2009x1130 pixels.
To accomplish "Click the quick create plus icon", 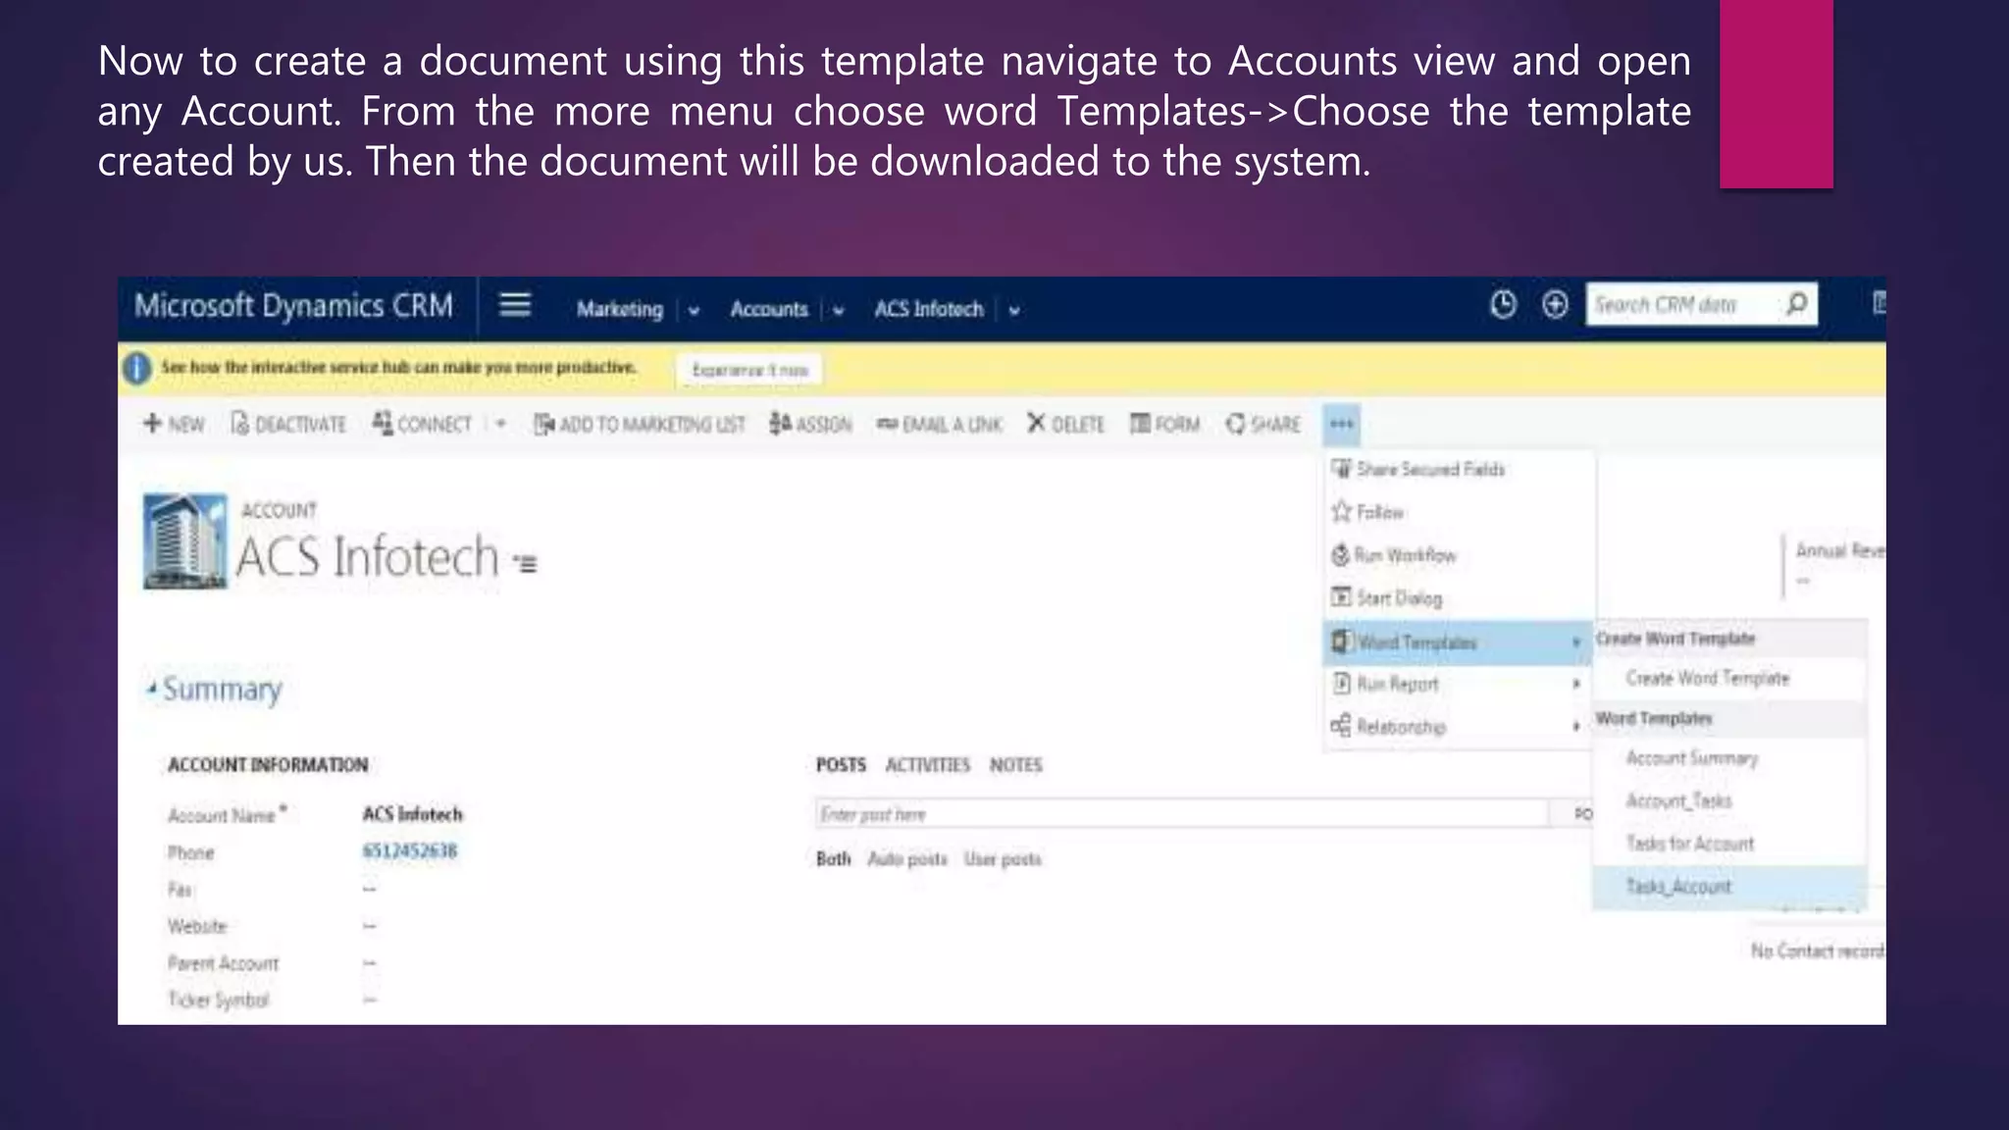I will (1555, 305).
